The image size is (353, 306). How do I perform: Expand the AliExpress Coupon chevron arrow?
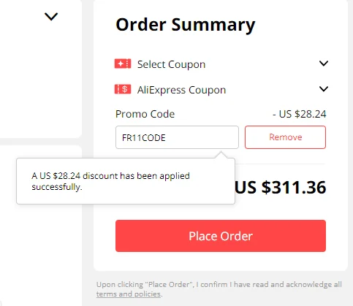(x=324, y=89)
